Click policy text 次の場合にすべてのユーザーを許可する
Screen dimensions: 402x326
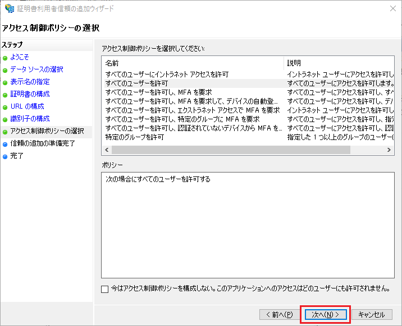click(158, 179)
